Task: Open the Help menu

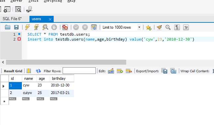Action: tap(71, 1)
